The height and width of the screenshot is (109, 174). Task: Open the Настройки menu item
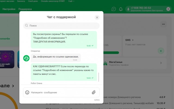click(x=9, y=9)
